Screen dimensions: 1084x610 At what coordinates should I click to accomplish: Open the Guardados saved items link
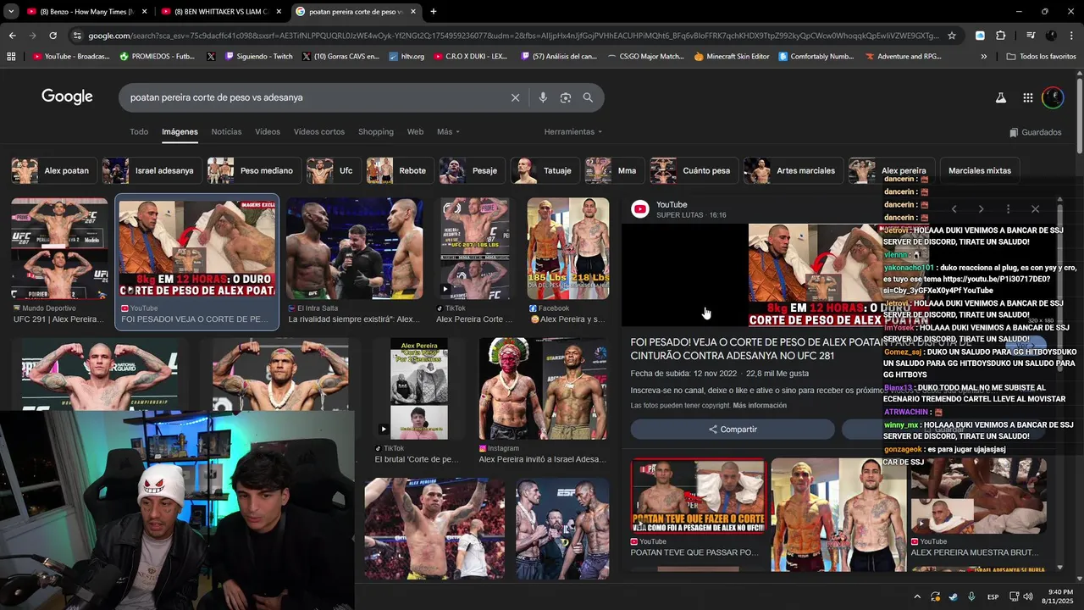pyautogui.click(x=1036, y=132)
